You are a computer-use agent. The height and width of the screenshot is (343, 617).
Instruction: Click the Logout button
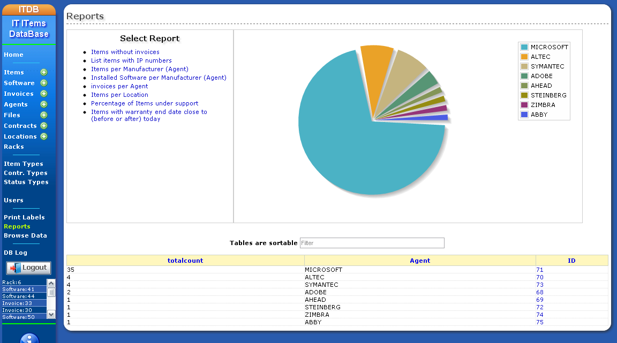tap(29, 268)
